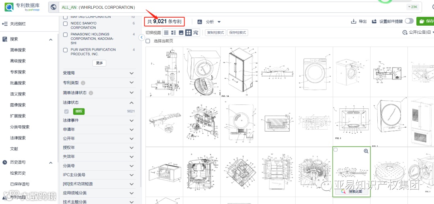Screen dimensions: 434x204
Task: Expand the 简单法律状态 filter
Action: [x=132, y=93]
